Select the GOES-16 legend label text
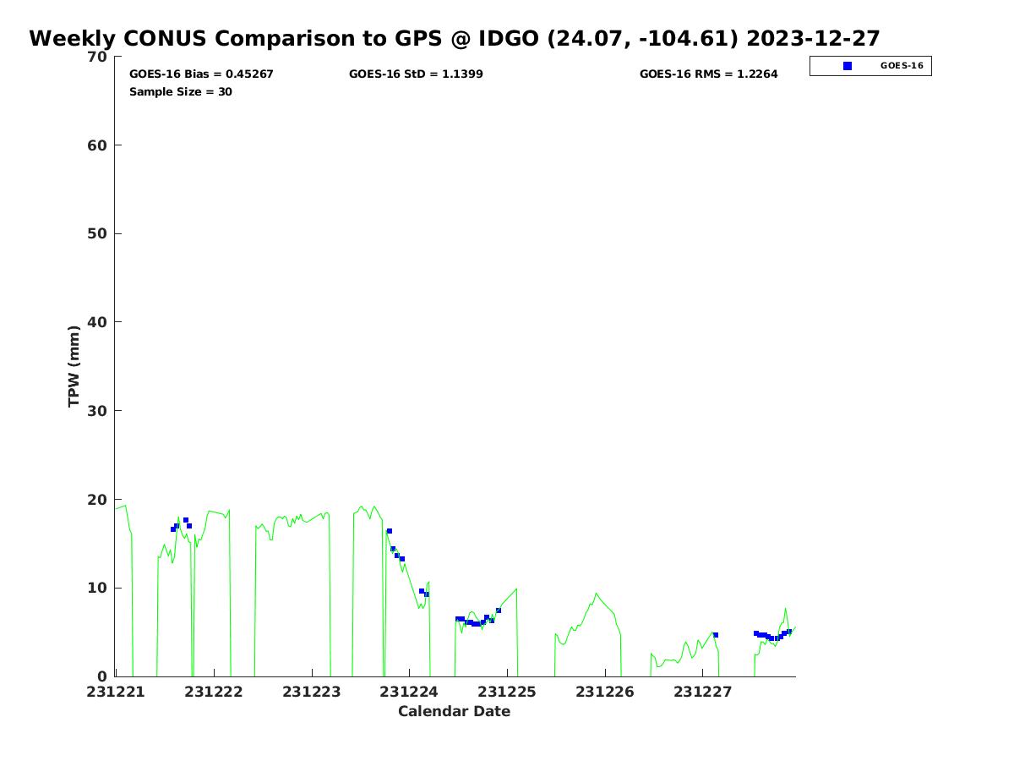The image size is (1014, 761). [x=902, y=66]
